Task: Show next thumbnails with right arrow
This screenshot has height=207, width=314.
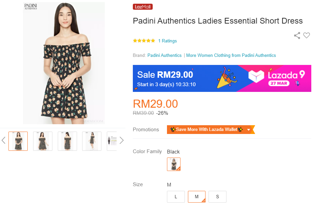Action: click(x=122, y=140)
